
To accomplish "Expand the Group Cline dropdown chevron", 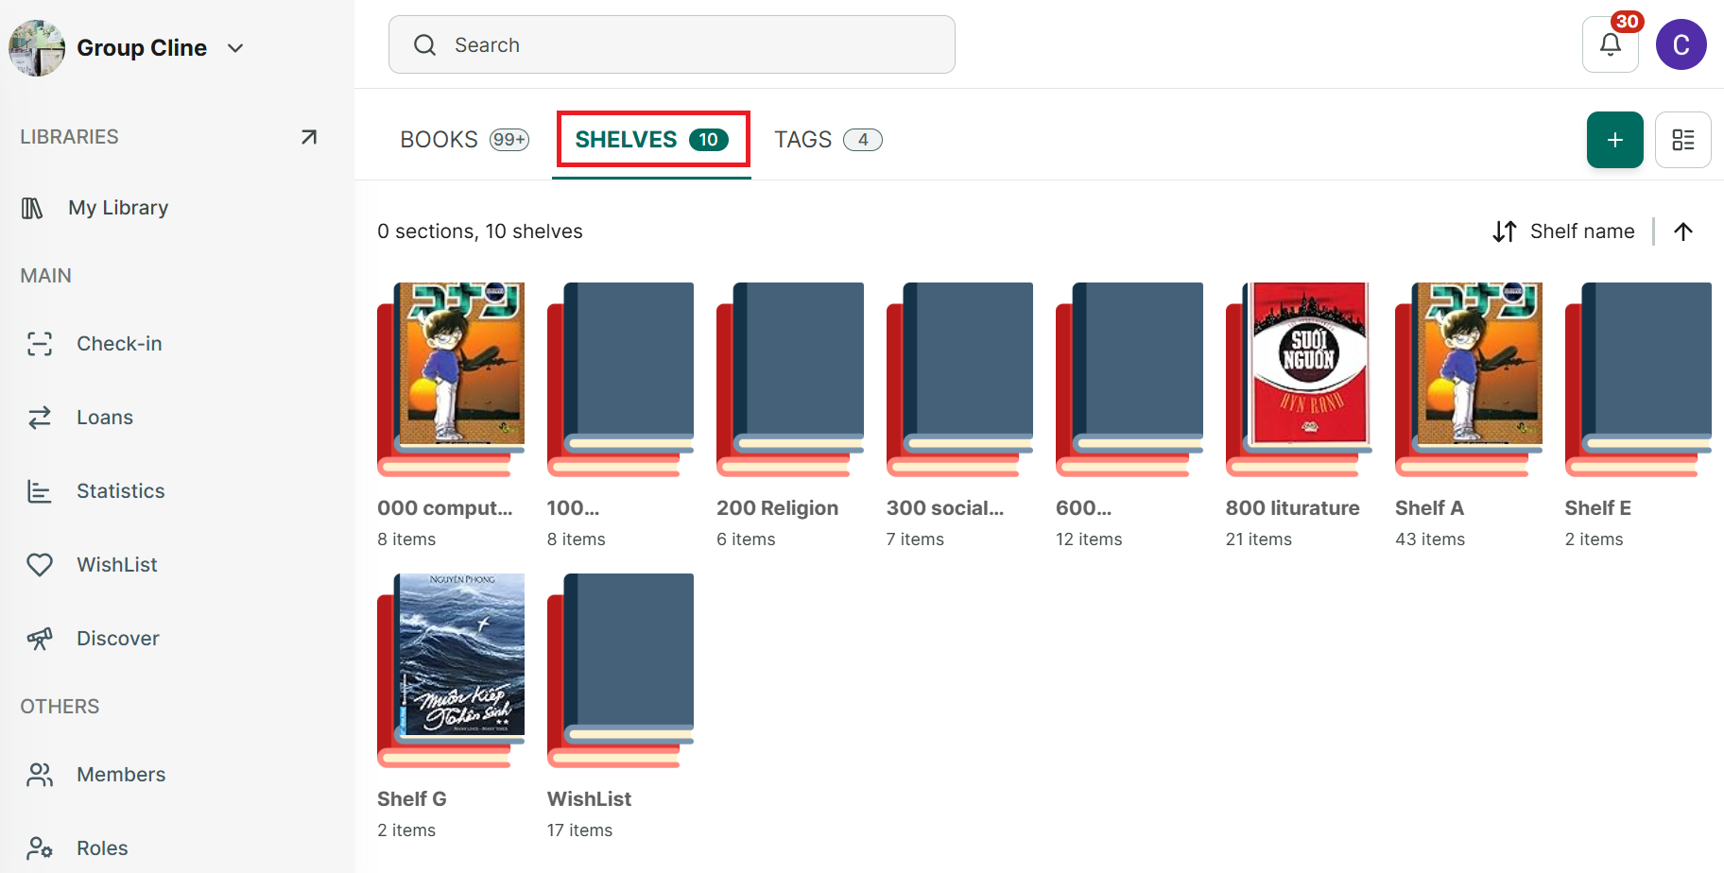I will click(x=235, y=48).
